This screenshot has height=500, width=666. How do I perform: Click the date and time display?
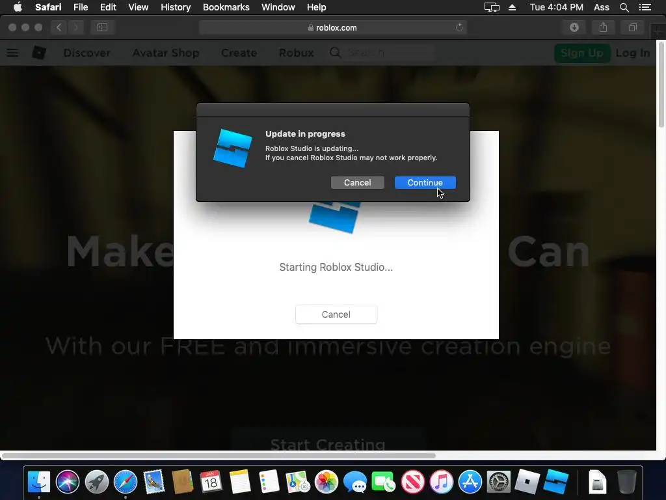[557, 7]
